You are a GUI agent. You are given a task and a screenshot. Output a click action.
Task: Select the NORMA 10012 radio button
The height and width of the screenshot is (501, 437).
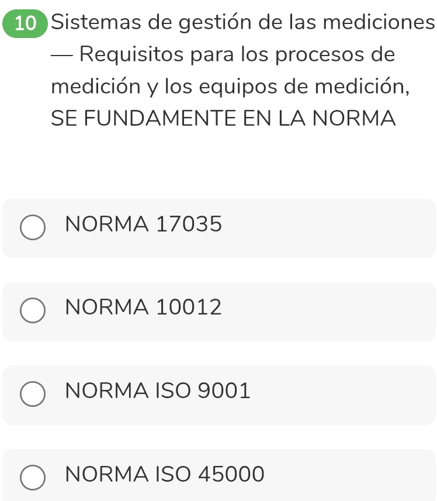[x=33, y=311]
